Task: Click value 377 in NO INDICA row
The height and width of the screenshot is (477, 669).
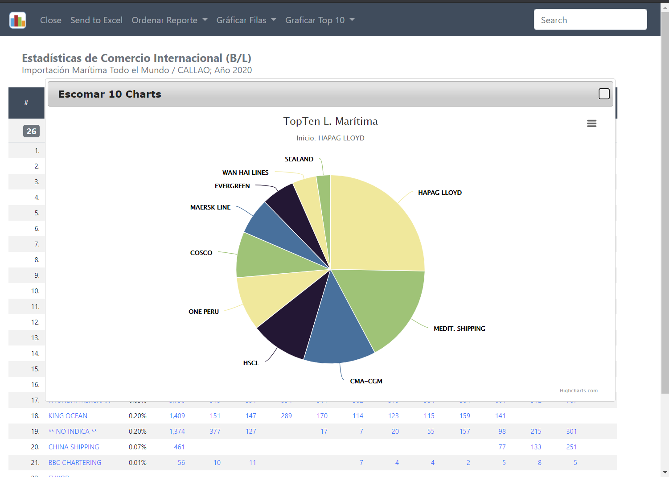Action: point(215,432)
